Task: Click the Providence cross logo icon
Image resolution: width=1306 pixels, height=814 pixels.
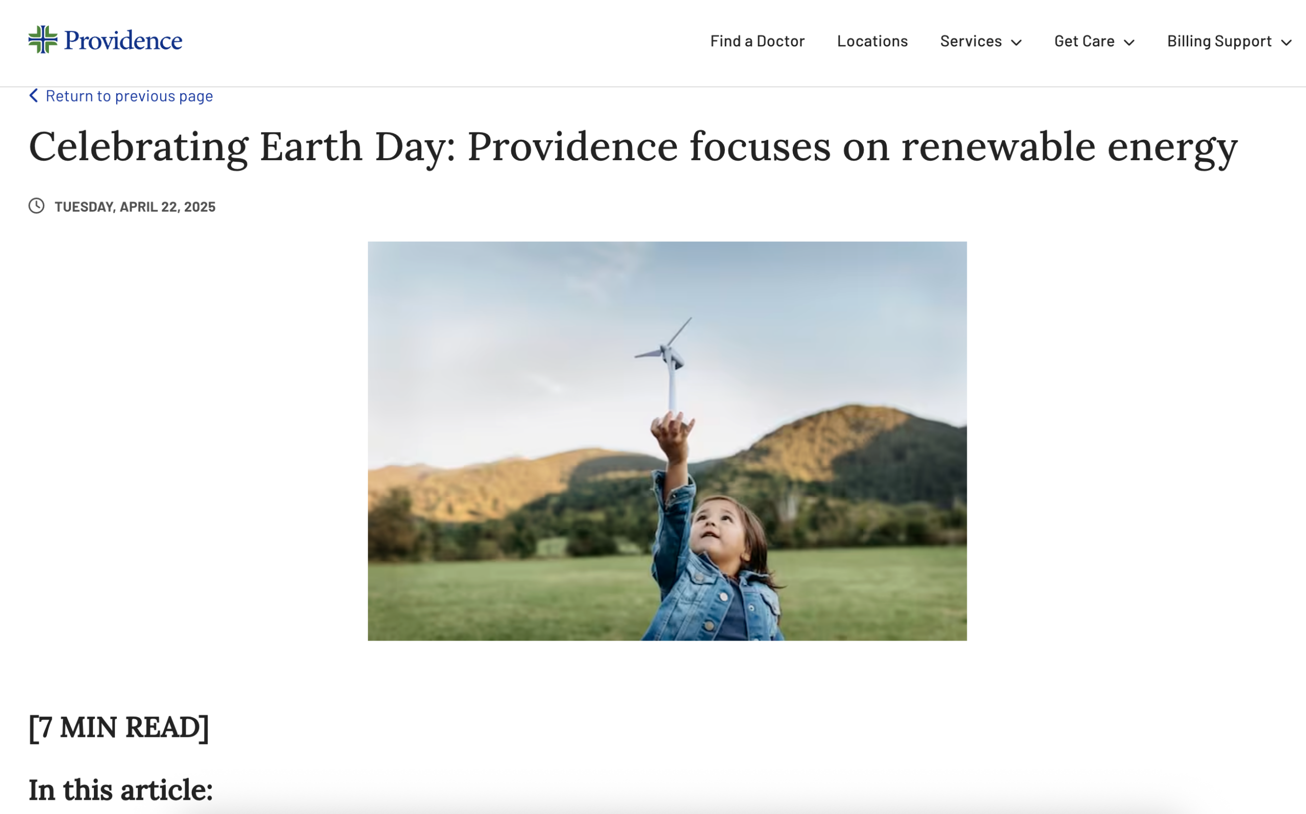Action: coord(42,40)
